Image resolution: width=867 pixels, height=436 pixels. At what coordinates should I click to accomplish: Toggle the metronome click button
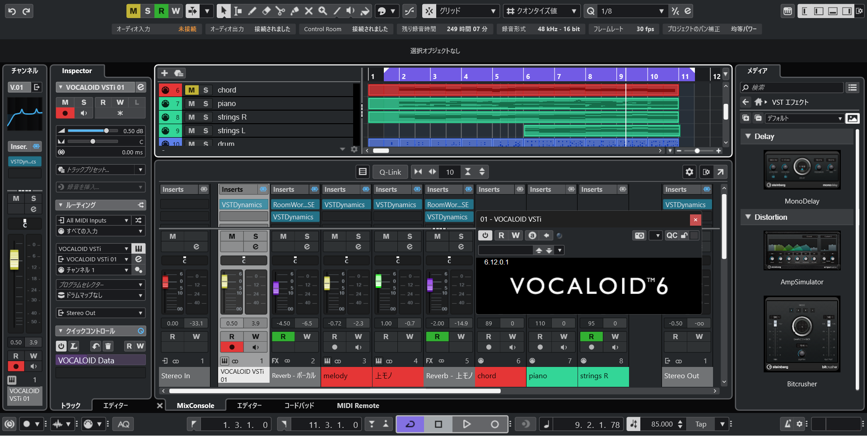click(788, 424)
